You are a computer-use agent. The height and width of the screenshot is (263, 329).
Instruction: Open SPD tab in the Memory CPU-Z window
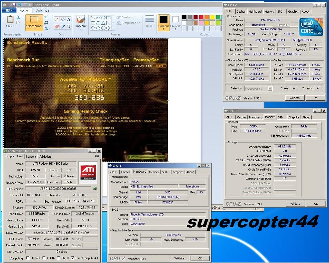280,117
